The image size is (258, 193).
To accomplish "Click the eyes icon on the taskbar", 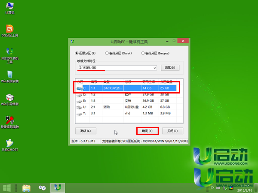I will [42, 188].
